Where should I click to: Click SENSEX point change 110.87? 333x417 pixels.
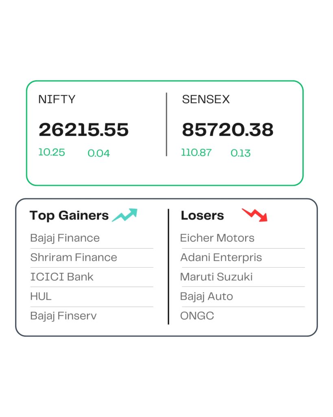[196, 153]
